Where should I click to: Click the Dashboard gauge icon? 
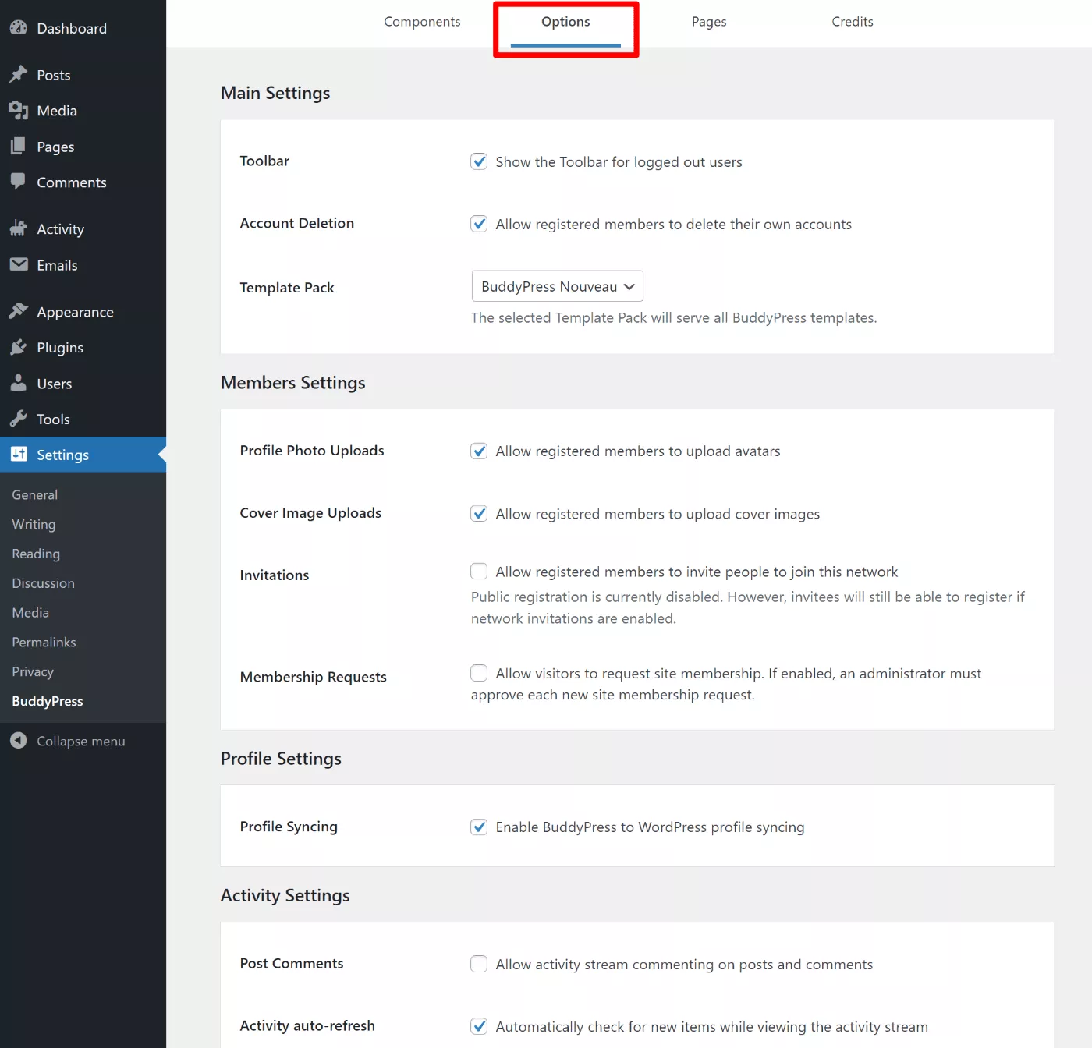click(x=19, y=27)
